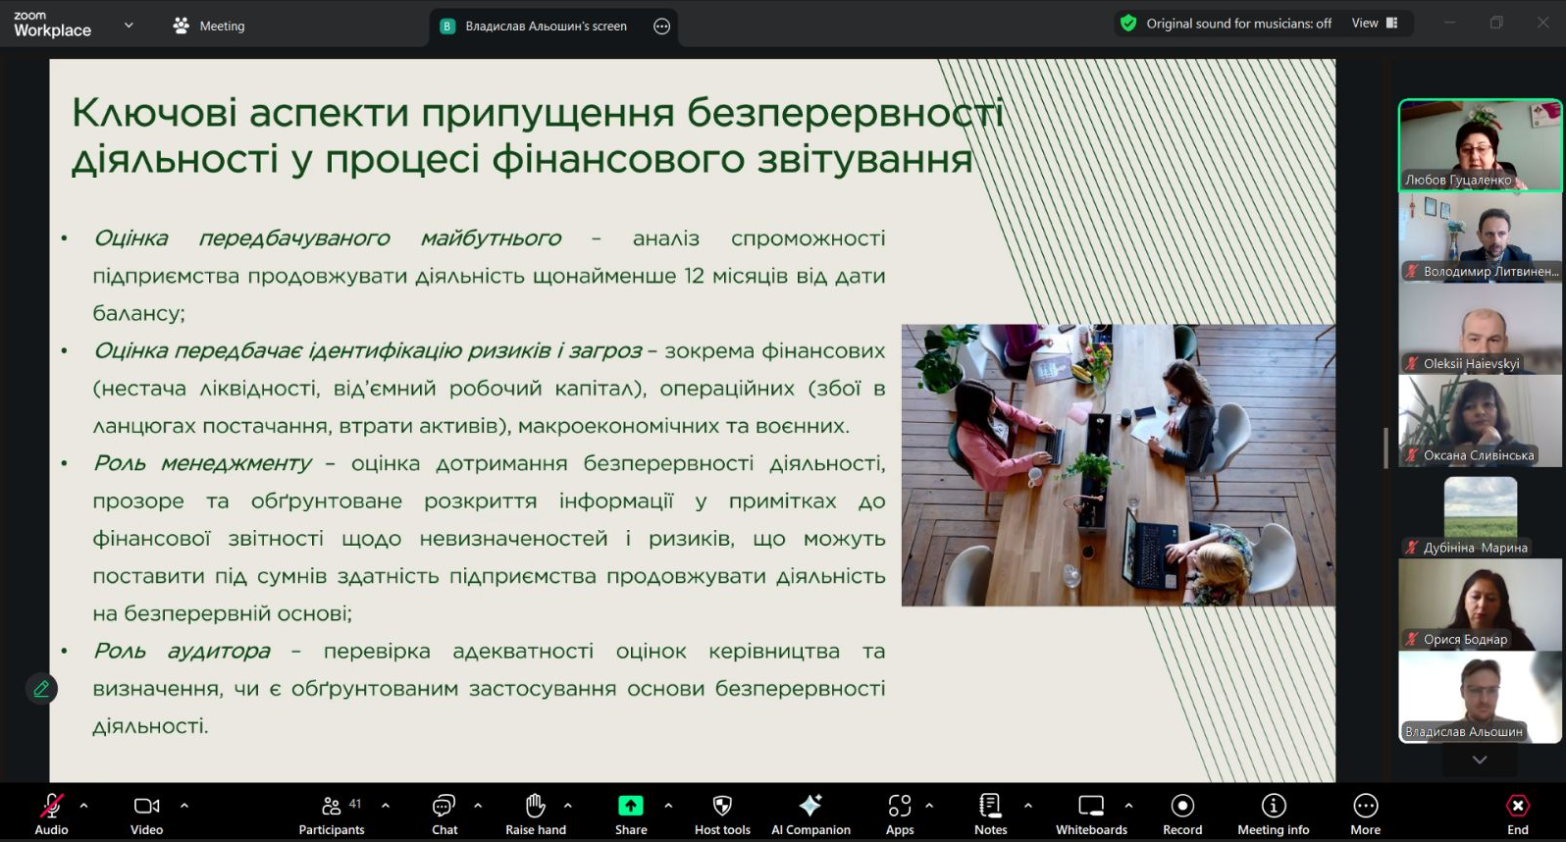Screen dimensions: 1566x842
Task: Launch AI Companion
Action: tap(810, 814)
